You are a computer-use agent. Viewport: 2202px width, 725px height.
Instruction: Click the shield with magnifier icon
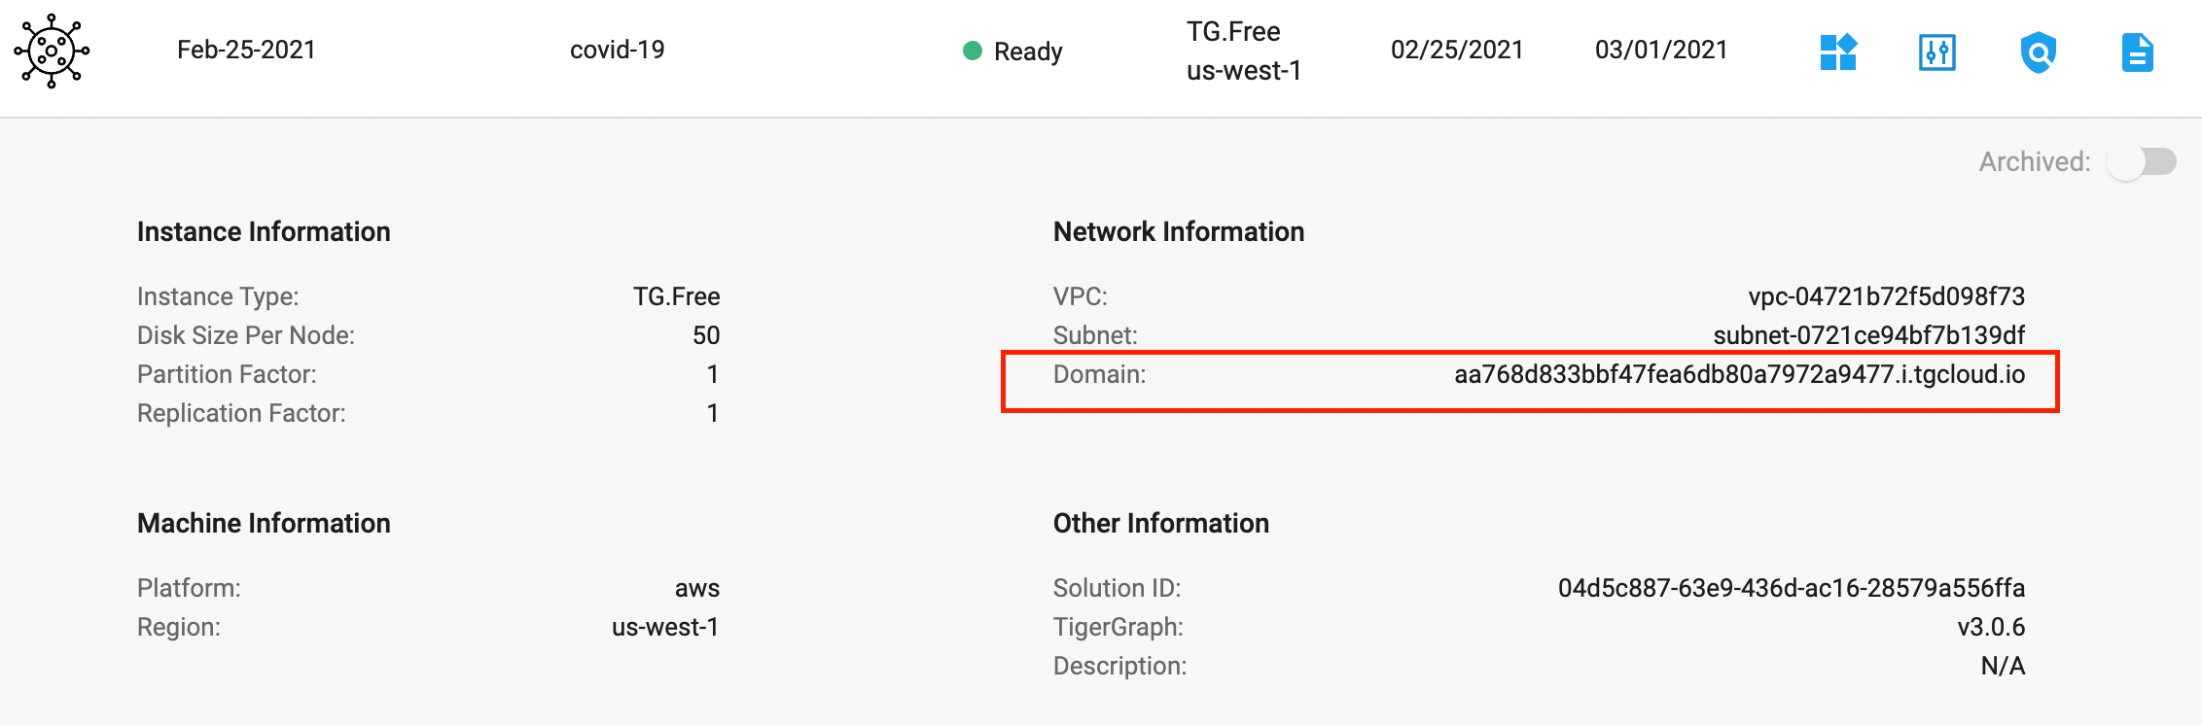click(x=2038, y=52)
